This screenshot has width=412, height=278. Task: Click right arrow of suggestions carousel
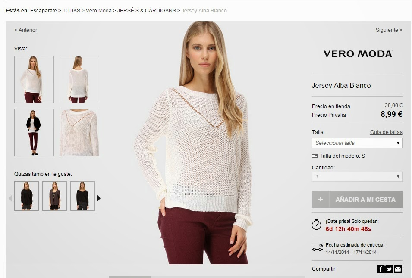[99, 198]
